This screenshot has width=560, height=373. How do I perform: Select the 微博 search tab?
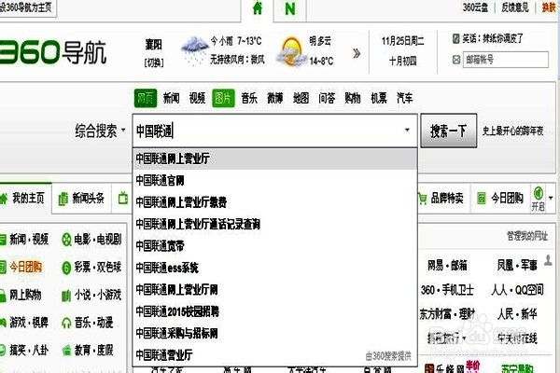coord(275,98)
